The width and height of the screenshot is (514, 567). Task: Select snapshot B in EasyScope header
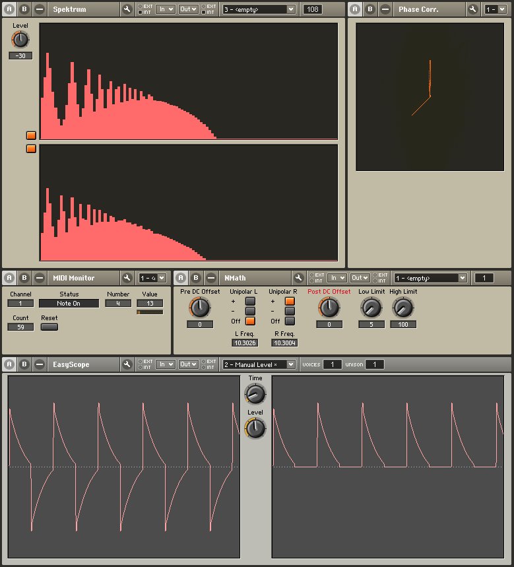coord(24,364)
